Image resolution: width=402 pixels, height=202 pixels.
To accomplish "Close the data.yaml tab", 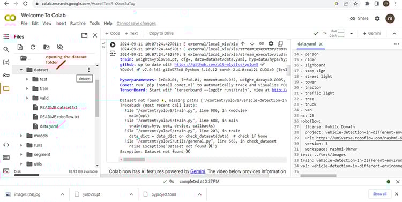I will [321, 44].
